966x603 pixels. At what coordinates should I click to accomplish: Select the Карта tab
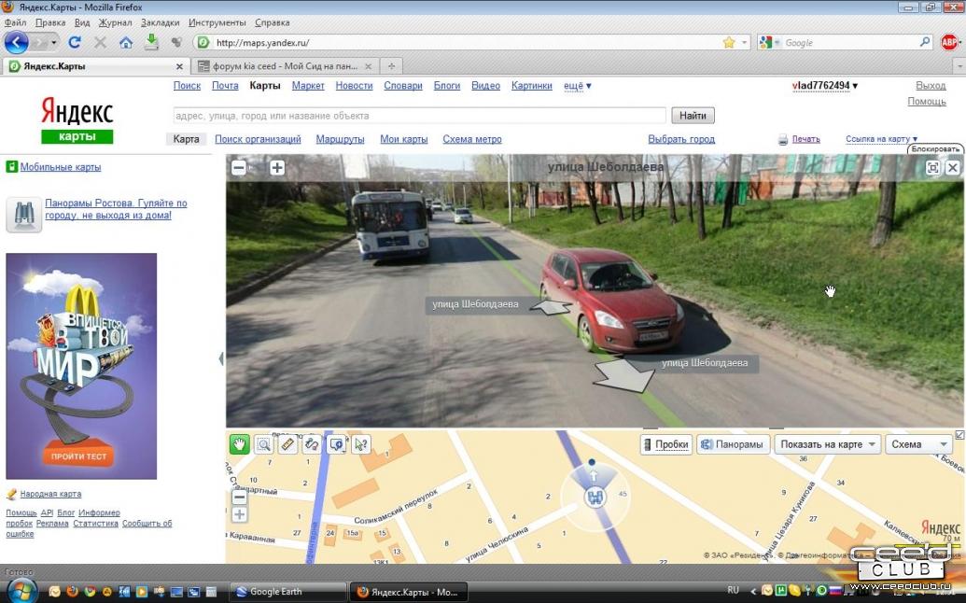point(186,139)
